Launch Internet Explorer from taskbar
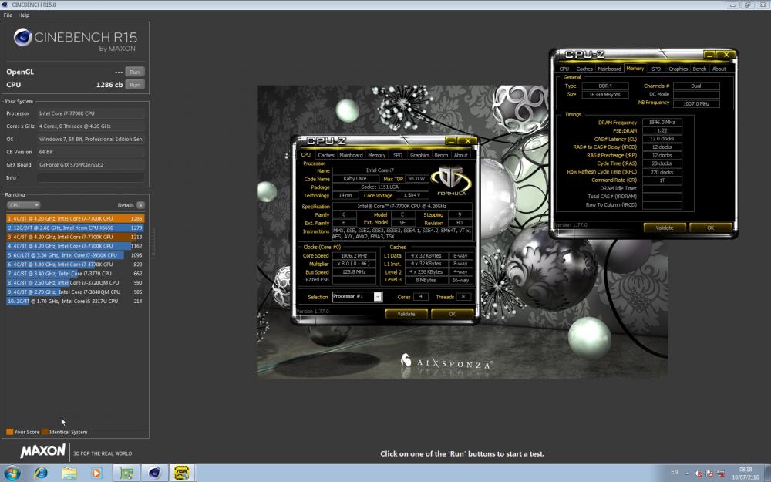Screen dimensions: 771x482 41,474
